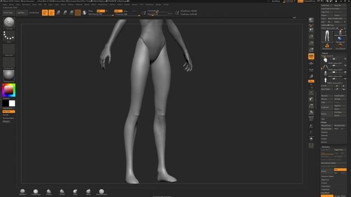Viewport: 351px width, 197px height.
Task: Hide the first subtool with its eye icon
Action: click(x=345, y=59)
